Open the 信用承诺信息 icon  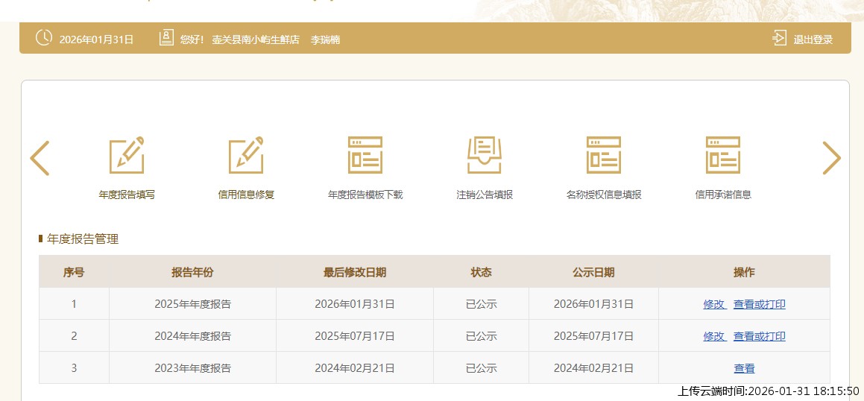(x=723, y=156)
